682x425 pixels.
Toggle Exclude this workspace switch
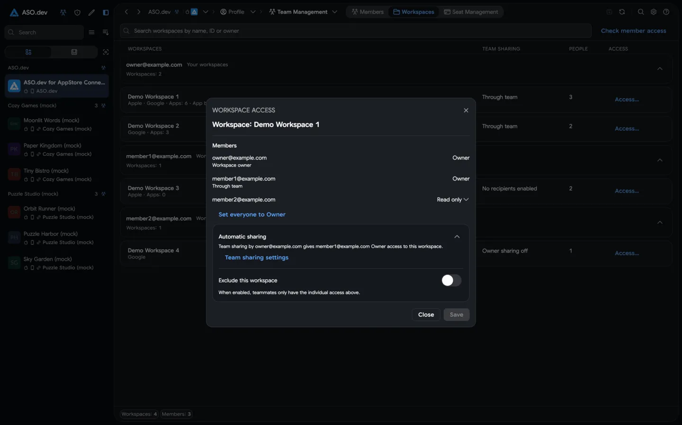[451, 280]
